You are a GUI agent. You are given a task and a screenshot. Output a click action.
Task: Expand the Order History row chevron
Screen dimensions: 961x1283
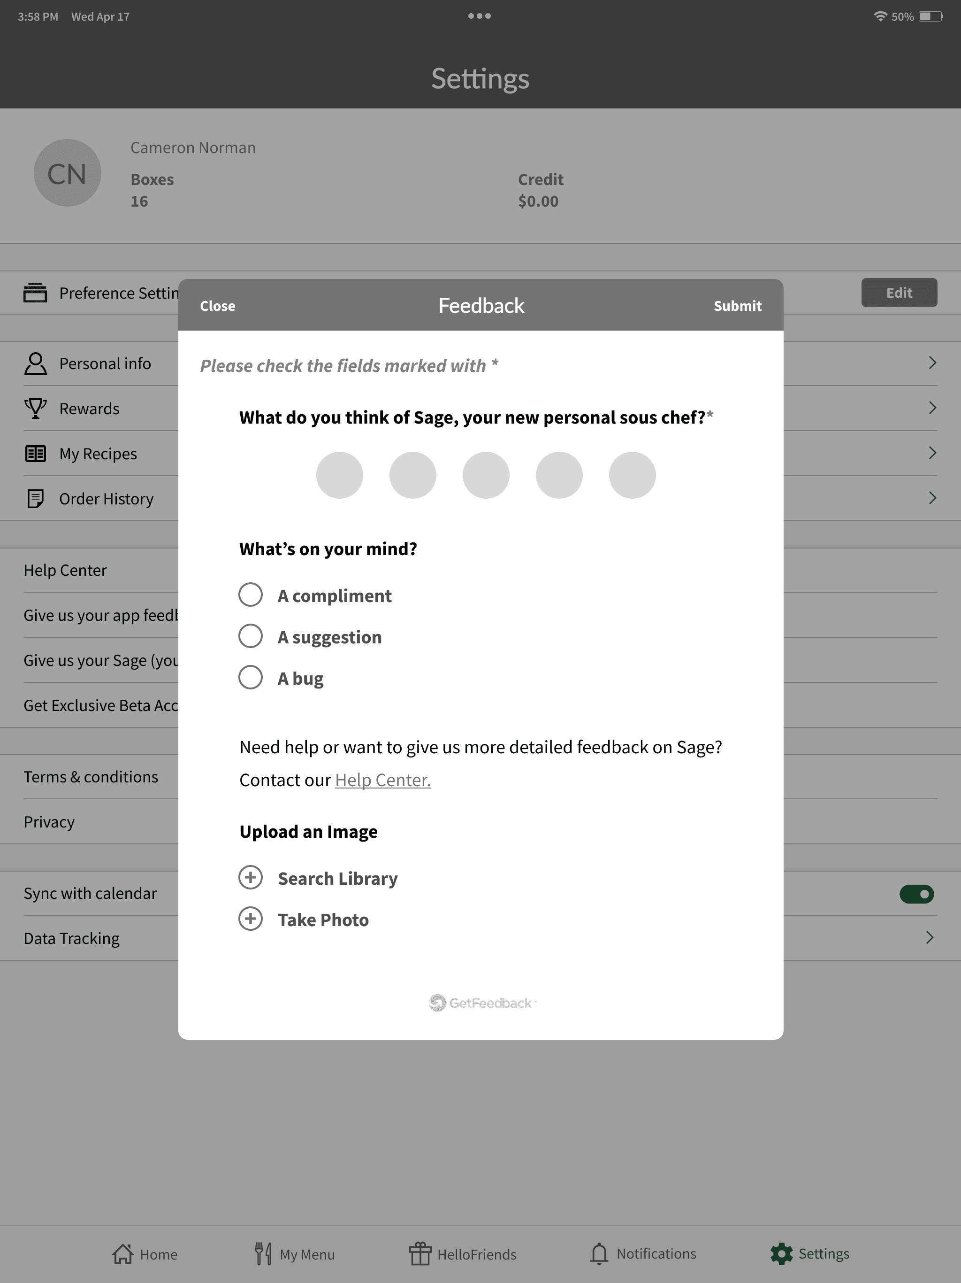point(932,498)
